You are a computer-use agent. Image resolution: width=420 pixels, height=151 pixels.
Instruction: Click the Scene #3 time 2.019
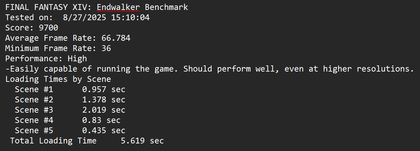94,110
